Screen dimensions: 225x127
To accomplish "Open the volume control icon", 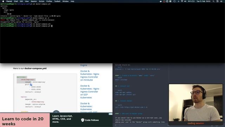I will click(x=185, y=1).
